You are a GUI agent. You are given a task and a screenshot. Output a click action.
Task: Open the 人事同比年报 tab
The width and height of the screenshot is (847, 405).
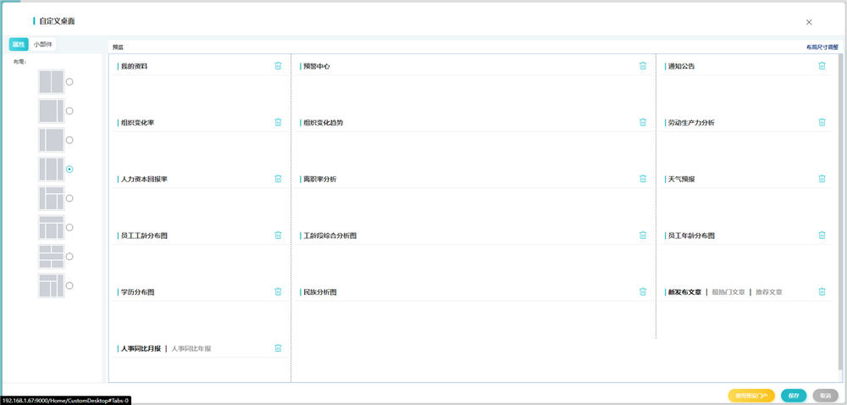[191, 348]
